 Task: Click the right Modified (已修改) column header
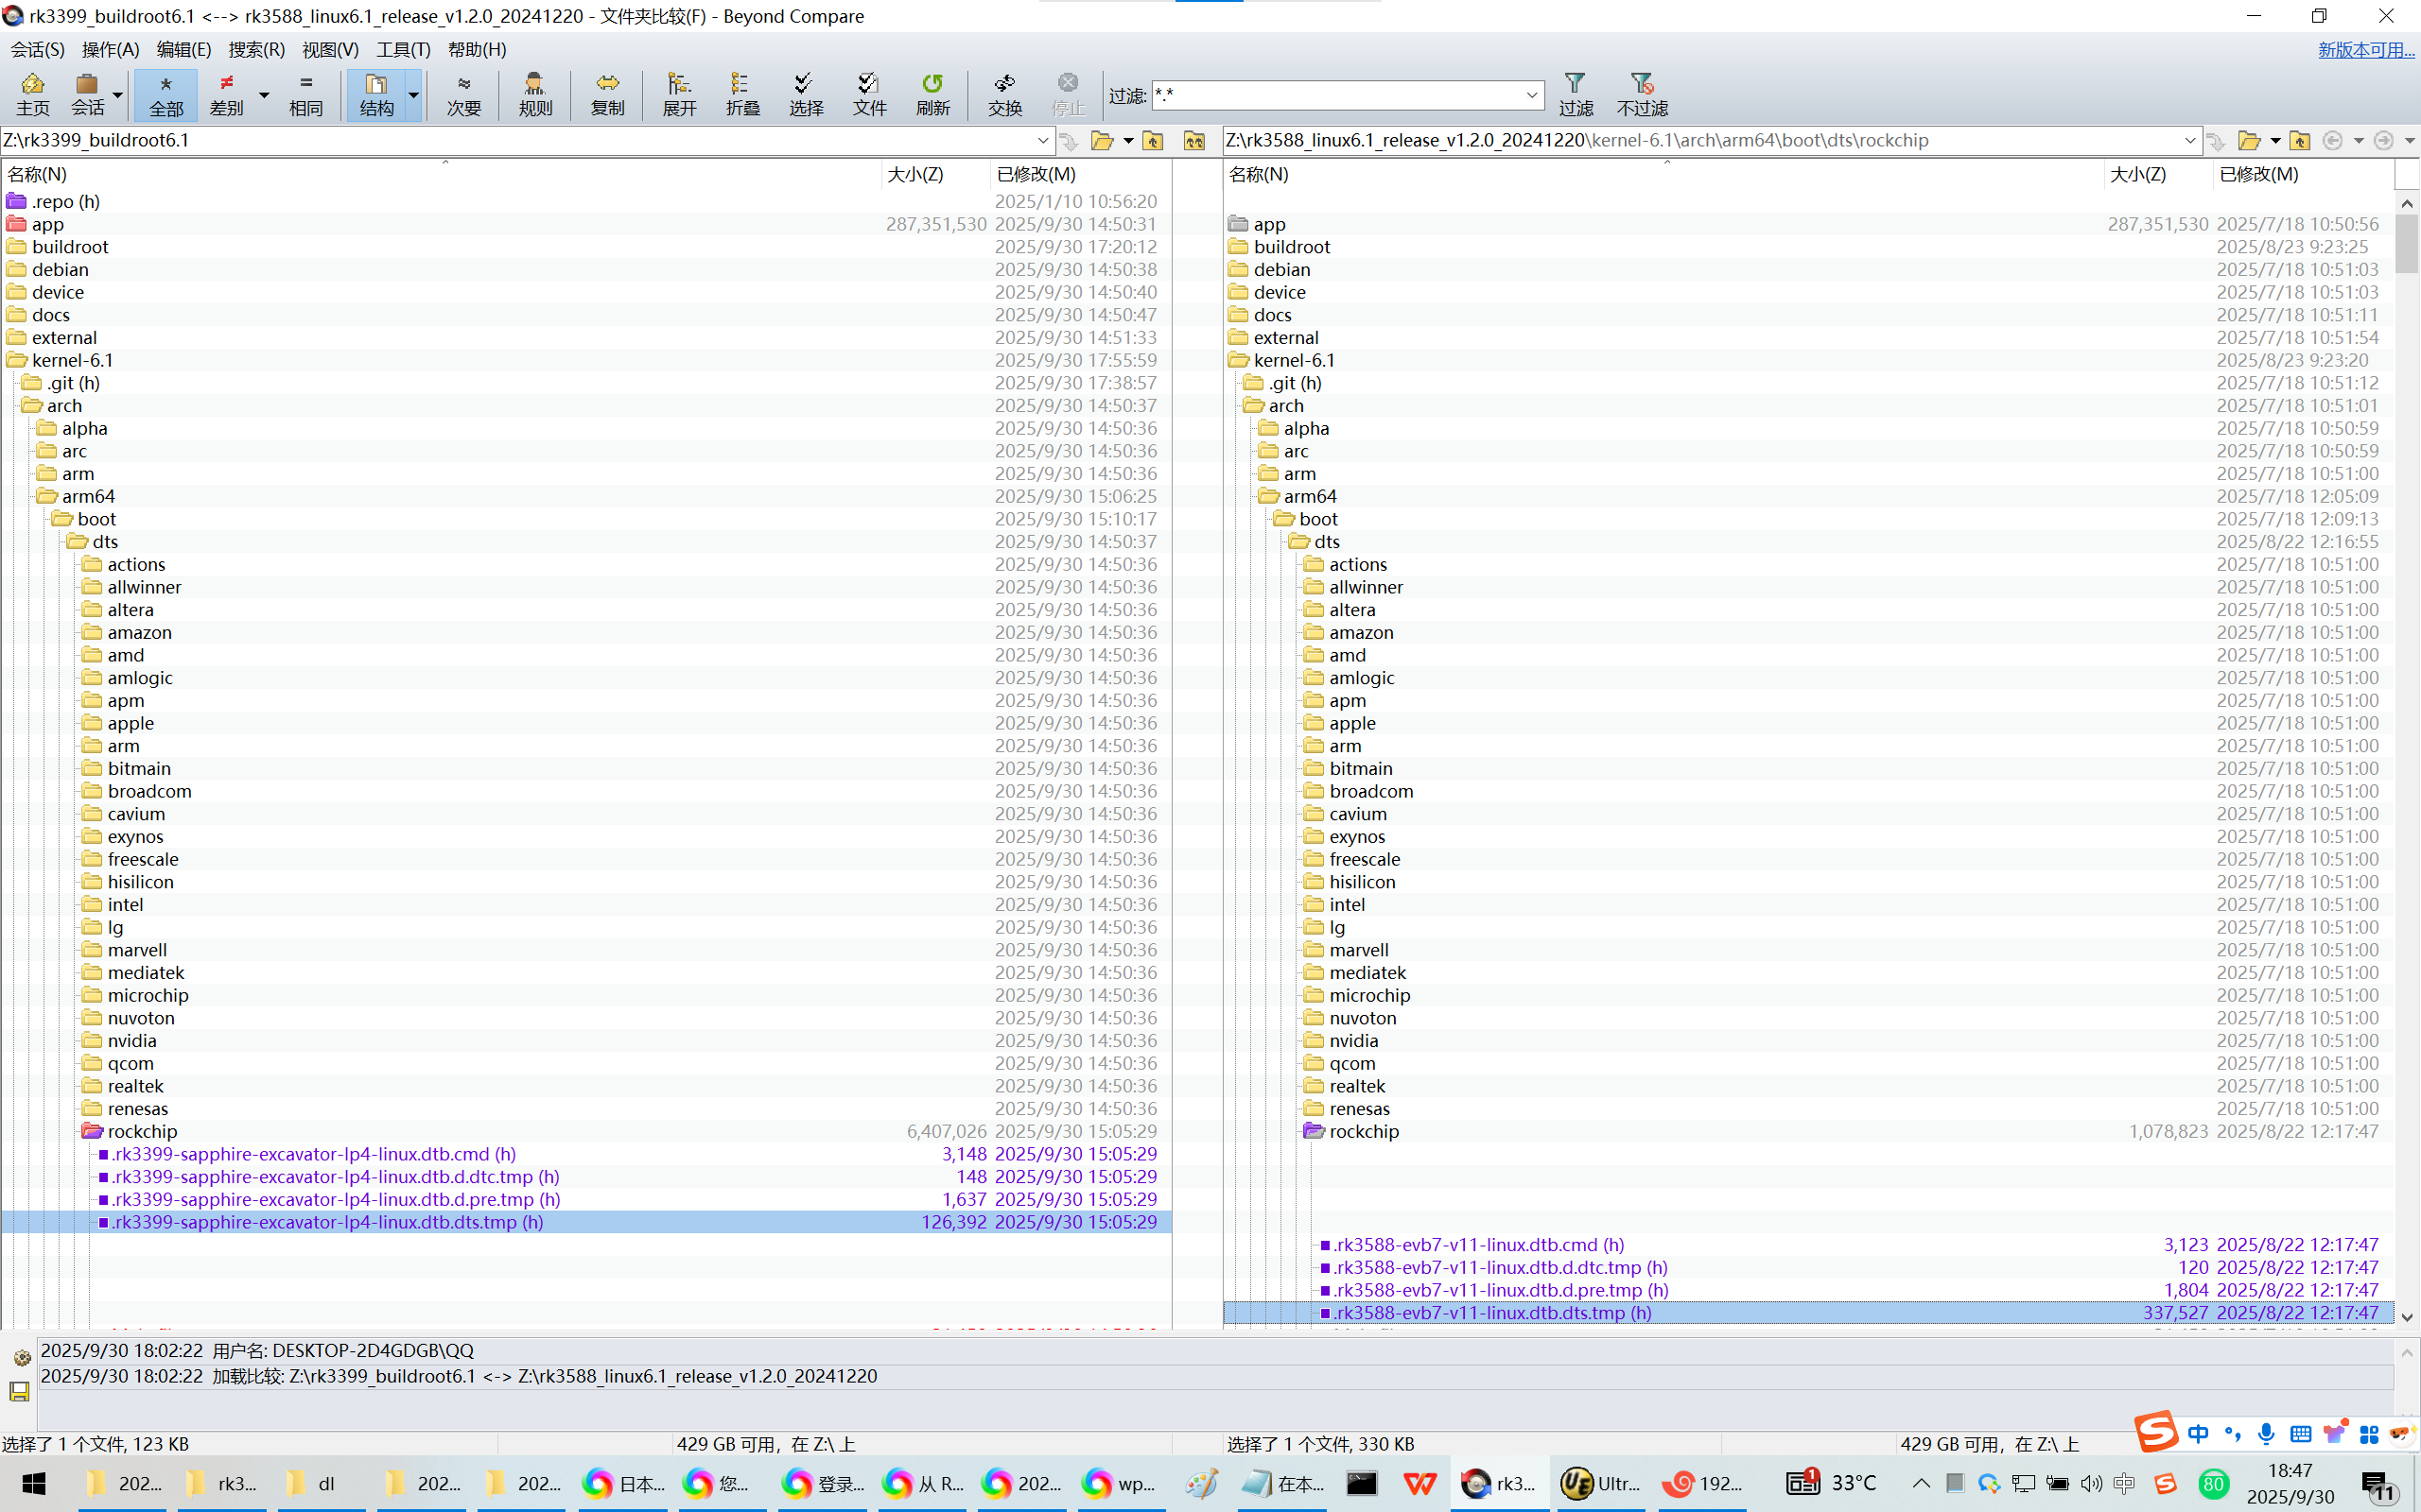click(x=2258, y=174)
